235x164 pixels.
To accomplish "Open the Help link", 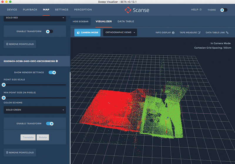I will tap(196, 10).
